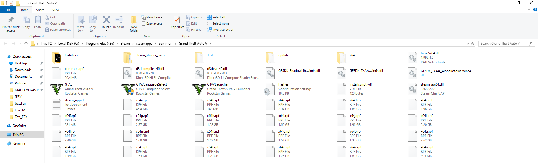Click Local Disk (C:) in address path

tap(69, 44)
